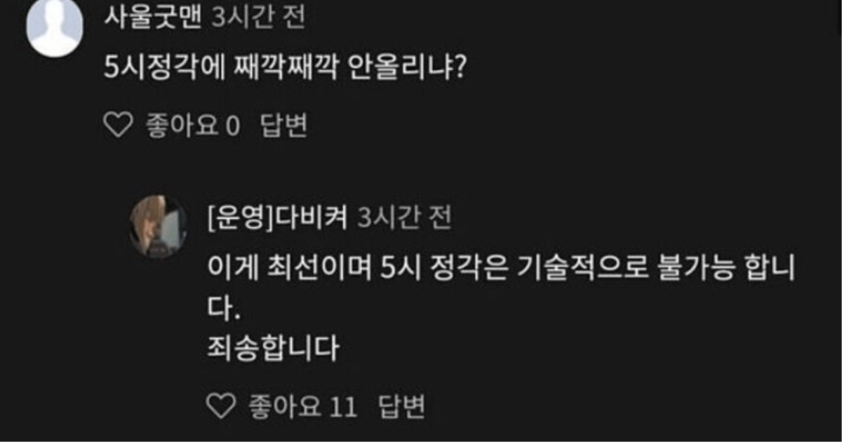Viewport: 842px width, 442px height.
Task: Click the 죄송합니다 line in reply
Action: tap(274, 347)
